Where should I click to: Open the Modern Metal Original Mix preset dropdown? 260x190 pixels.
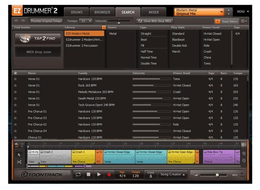[199, 12]
